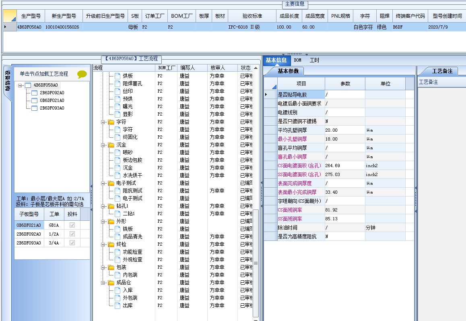This screenshot has width=466, height=321.
Task: Switch to the BOM tab
Action: tap(297, 60)
